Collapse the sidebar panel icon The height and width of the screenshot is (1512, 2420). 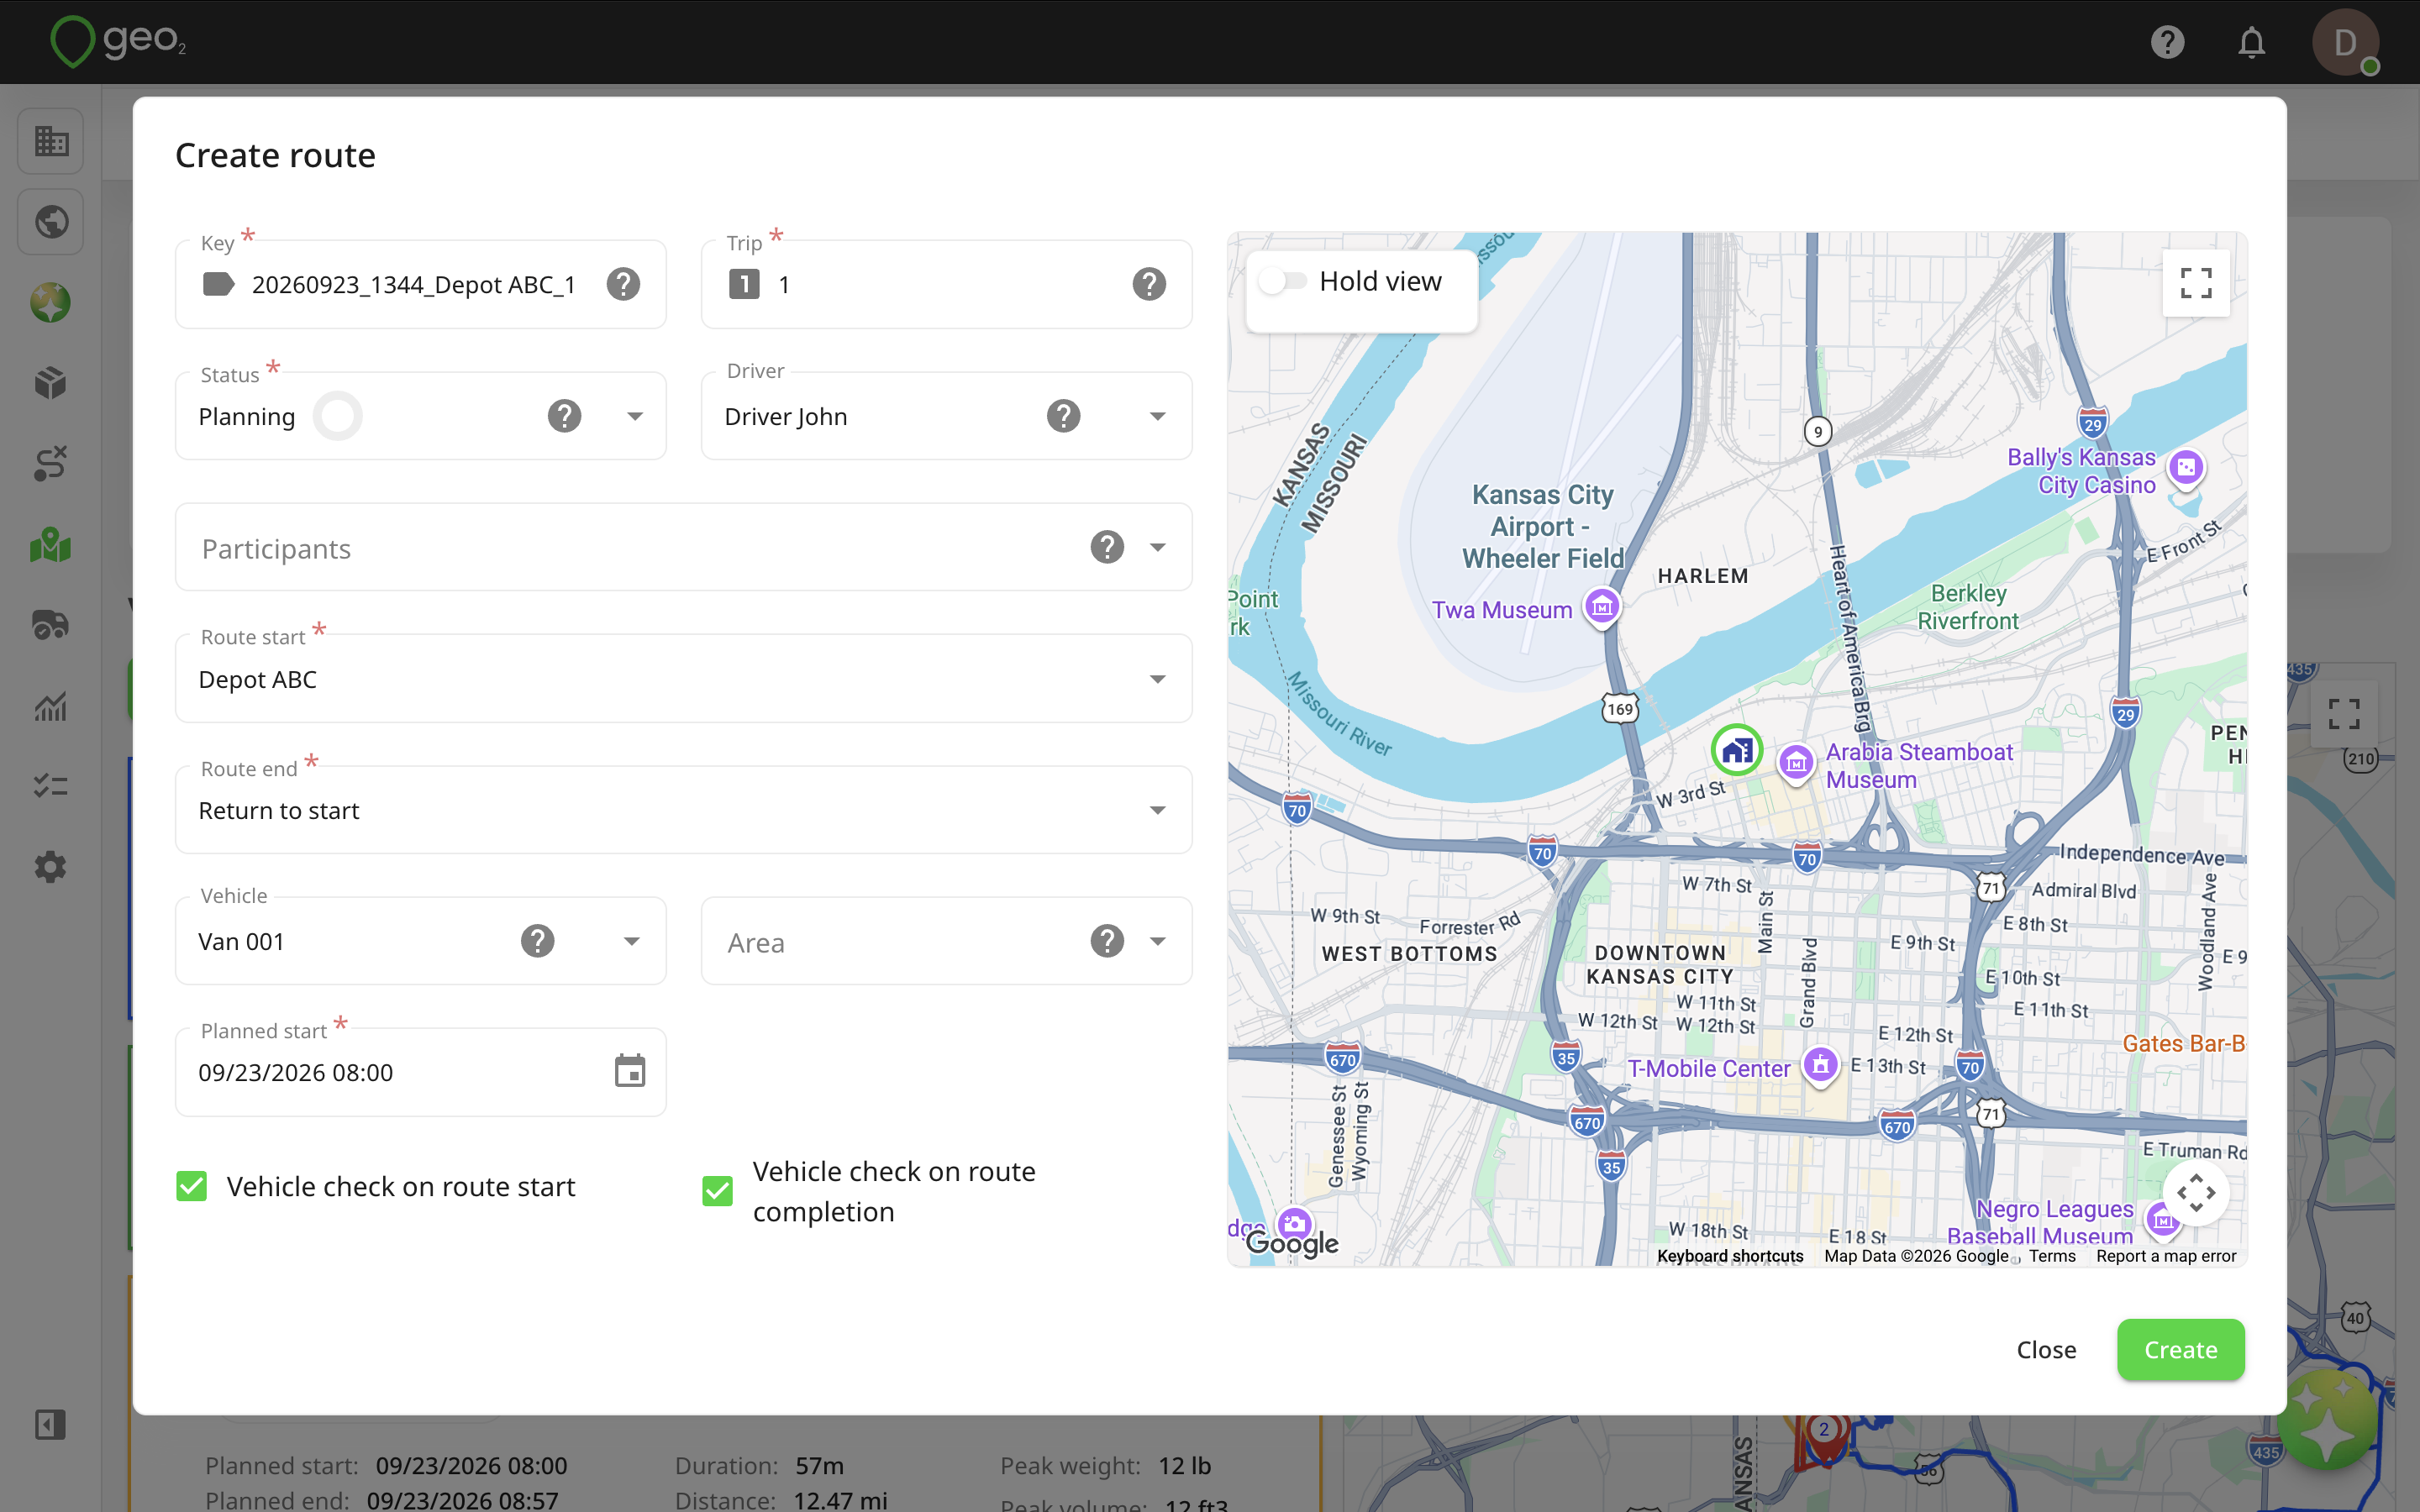point(50,1424)
